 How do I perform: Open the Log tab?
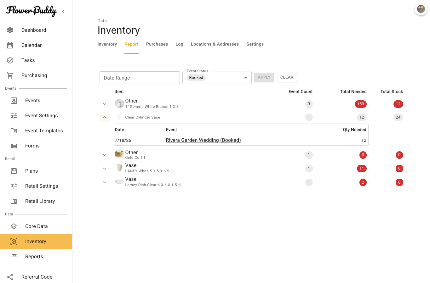[180, 44]
